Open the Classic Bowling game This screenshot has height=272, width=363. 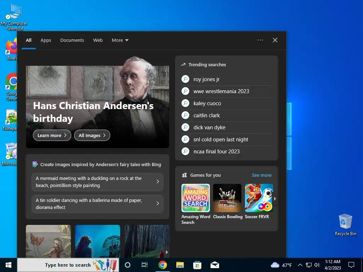(x=228, y=202)
